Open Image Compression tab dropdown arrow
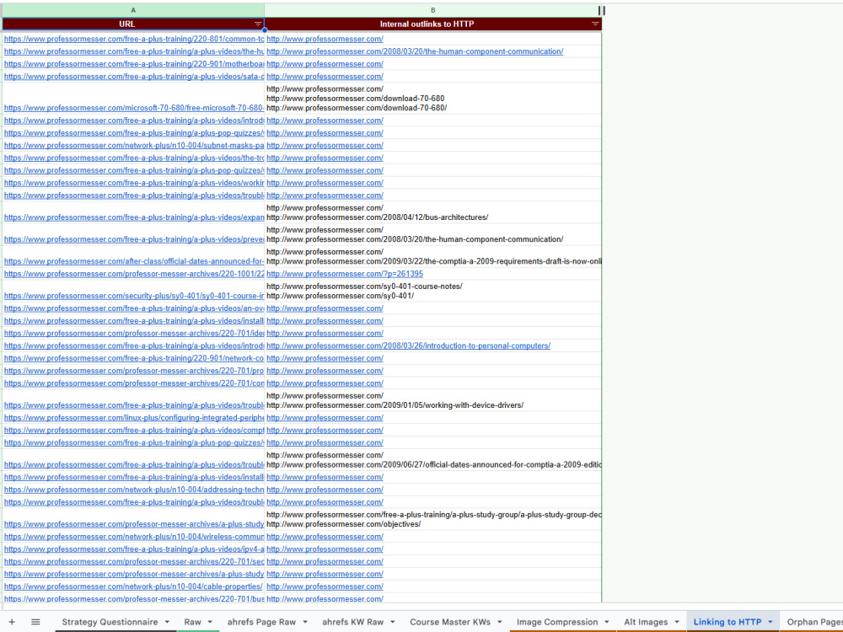The image size is (843, 632). [607, 622]
